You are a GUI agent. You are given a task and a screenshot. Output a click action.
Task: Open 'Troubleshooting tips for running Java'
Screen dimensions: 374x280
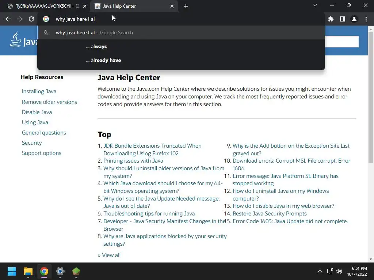point(149,214)
